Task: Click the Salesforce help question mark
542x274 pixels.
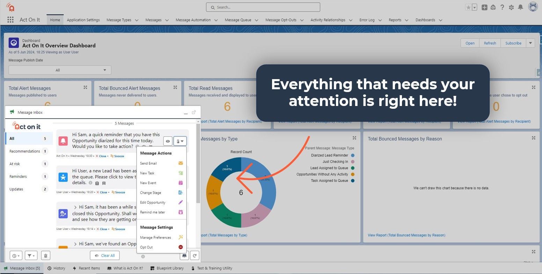Action: pos(502,7)
